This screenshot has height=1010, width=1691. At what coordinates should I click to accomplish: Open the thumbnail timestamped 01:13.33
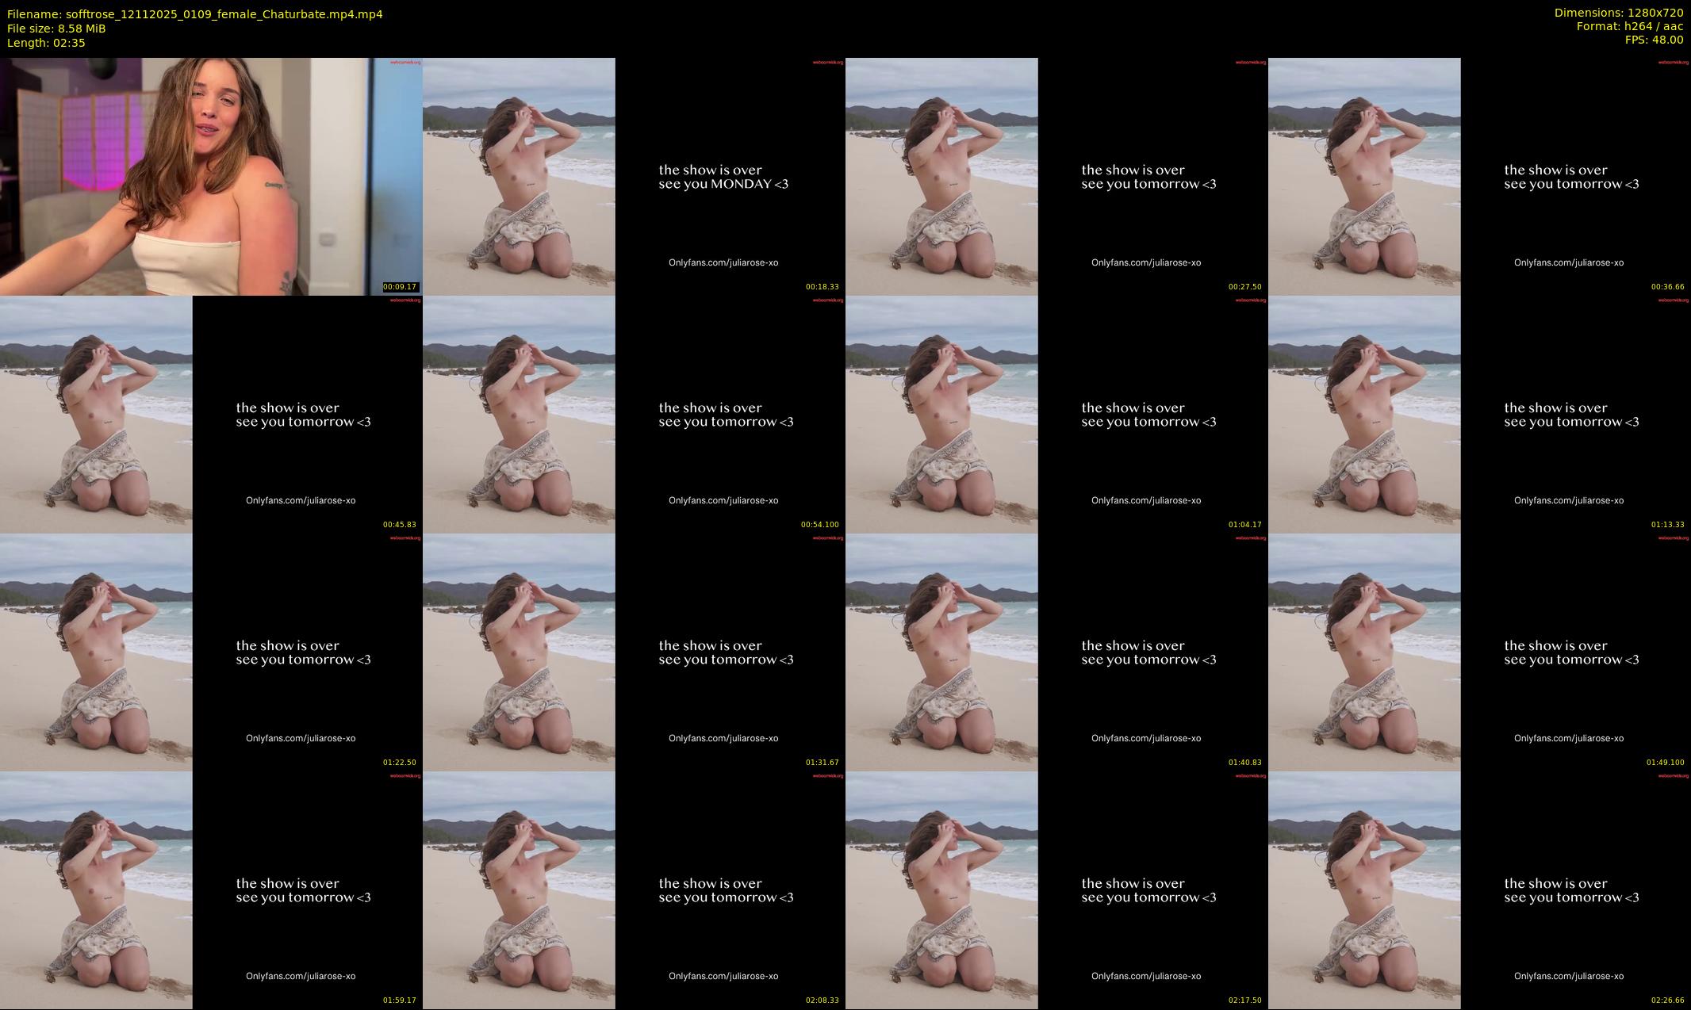coord(1479,414)
